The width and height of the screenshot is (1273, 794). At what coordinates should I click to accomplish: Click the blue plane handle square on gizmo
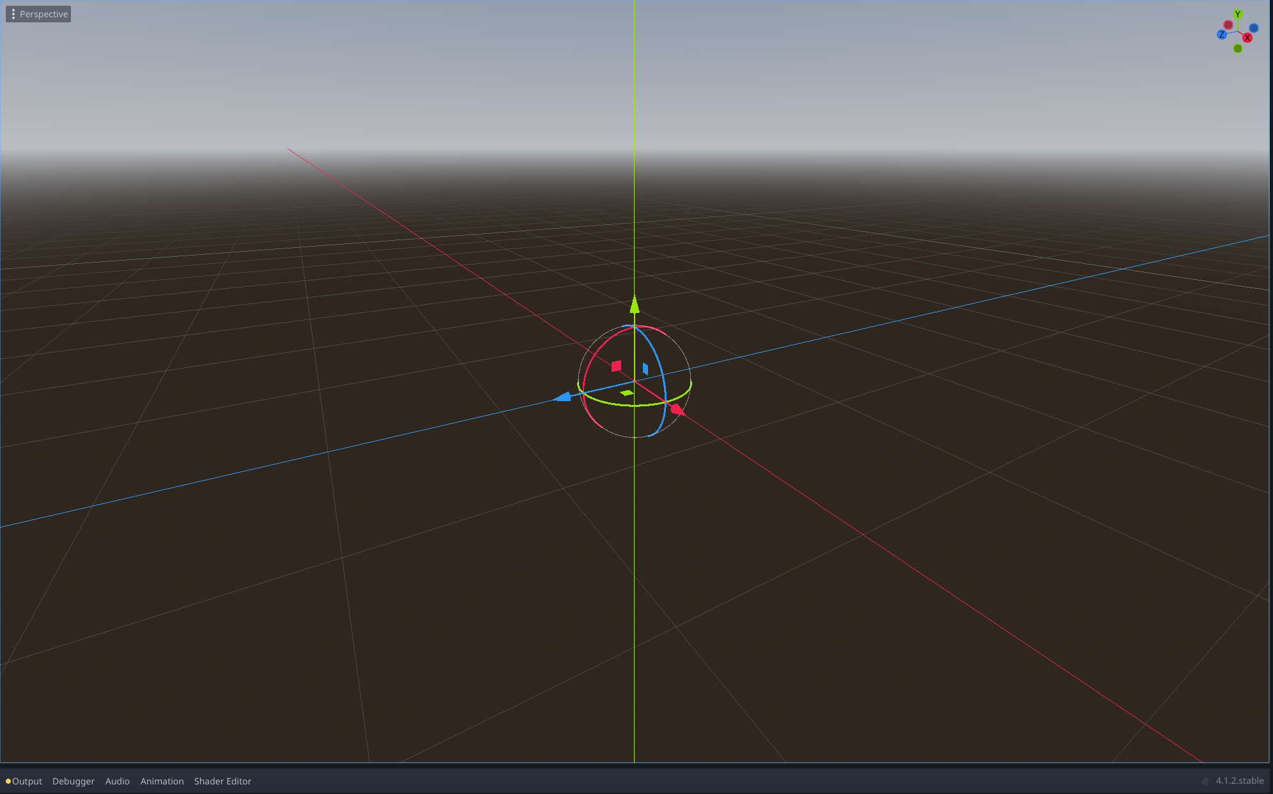(645, 369)
